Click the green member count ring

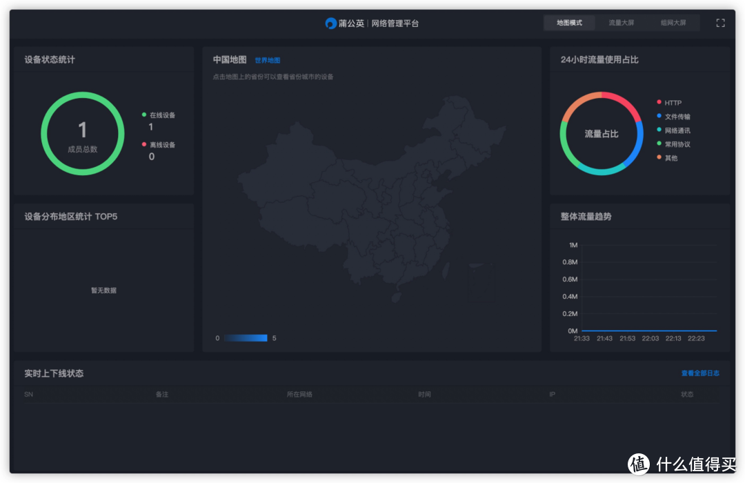pyautogui.click(x=83, y=134)
